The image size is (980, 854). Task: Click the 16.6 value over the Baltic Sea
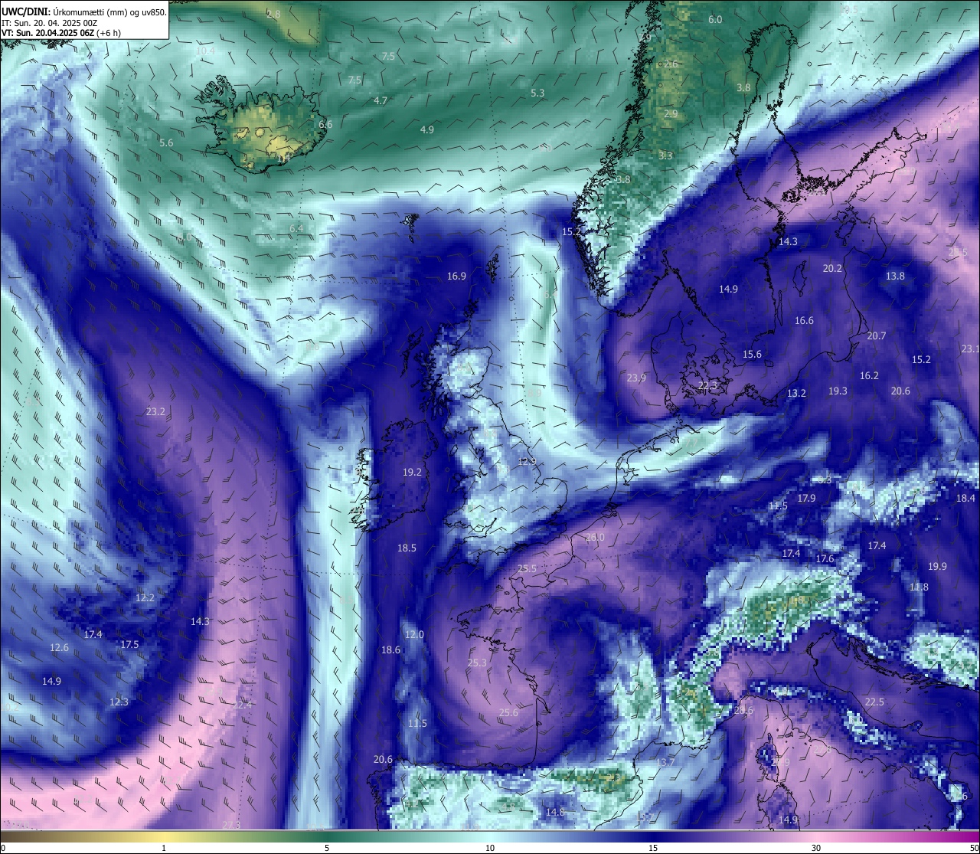[x=804, y=320]
